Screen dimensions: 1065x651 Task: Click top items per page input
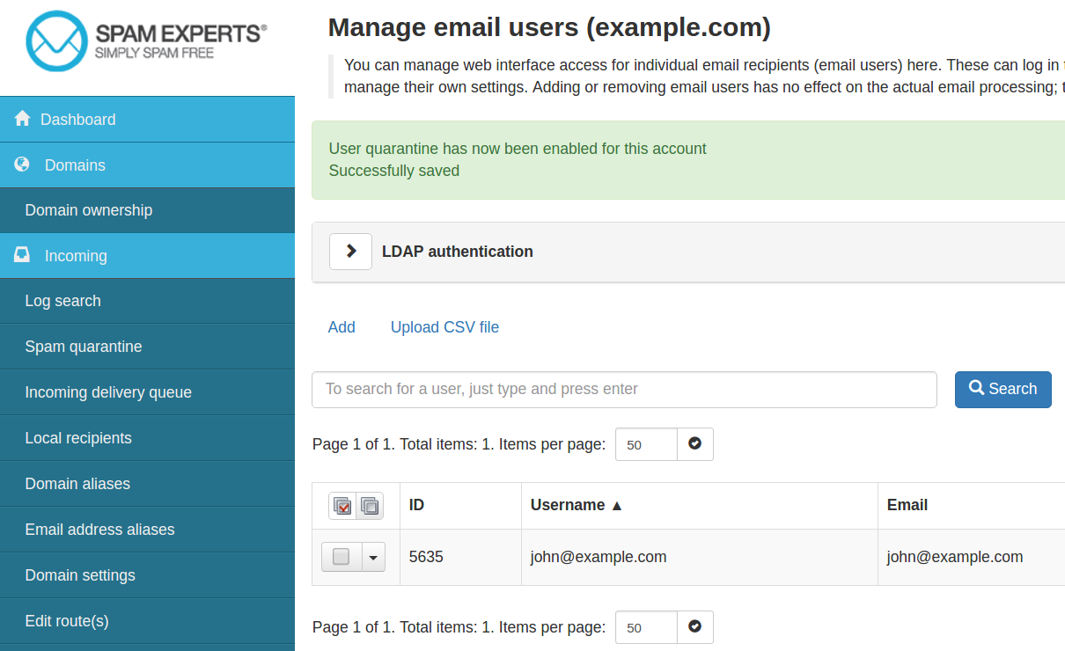pyautogui.click(x=646, y=444)
